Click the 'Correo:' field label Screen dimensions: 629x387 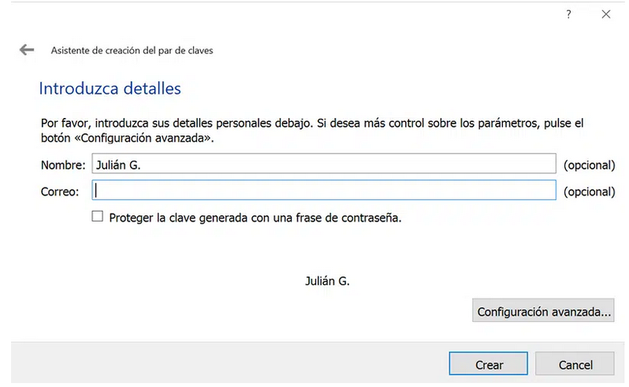coord(60,191)
